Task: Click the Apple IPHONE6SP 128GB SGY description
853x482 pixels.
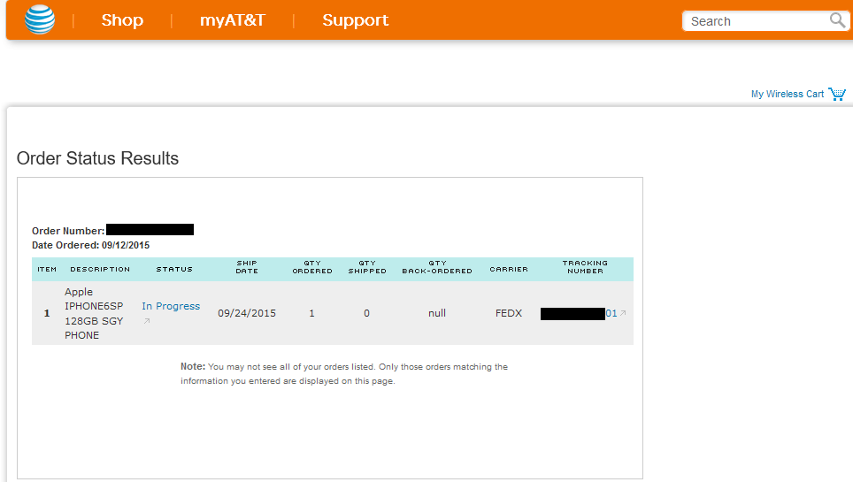Action: [x=94, y=313]
